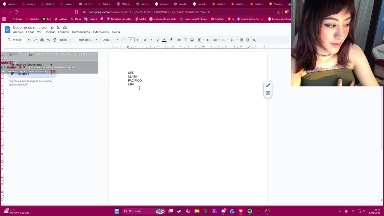Click the Redo arrow in Docs toolbar
384x216 pixels.
coord(35,40)
